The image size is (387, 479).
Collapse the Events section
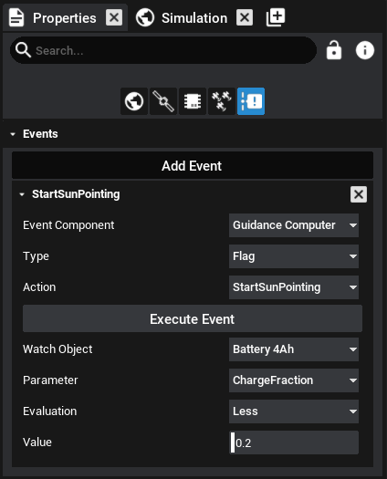coord(13,134)
